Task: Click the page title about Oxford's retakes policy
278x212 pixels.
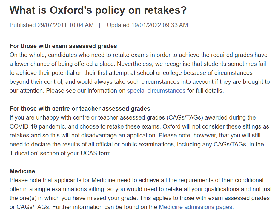Action: 98,10
